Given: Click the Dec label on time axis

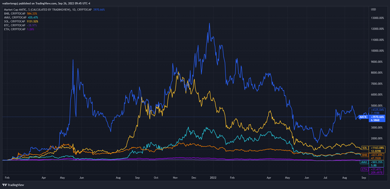Looking at the screenshot, I should [x=194, y=178].
